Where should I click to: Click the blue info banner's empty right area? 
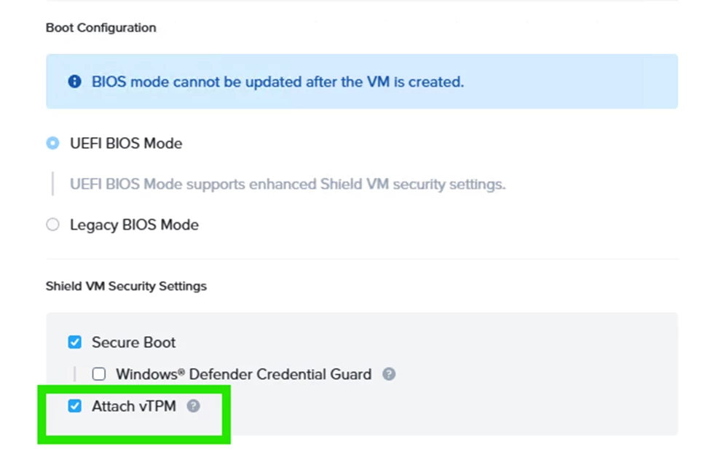click(x=583, y=82)
